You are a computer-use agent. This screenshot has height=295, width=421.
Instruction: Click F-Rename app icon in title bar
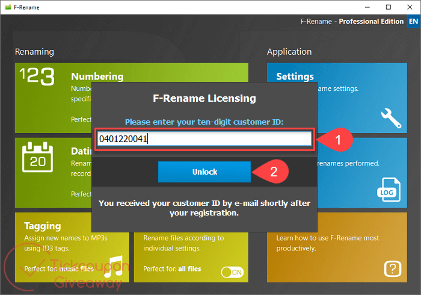click(8, 7)
